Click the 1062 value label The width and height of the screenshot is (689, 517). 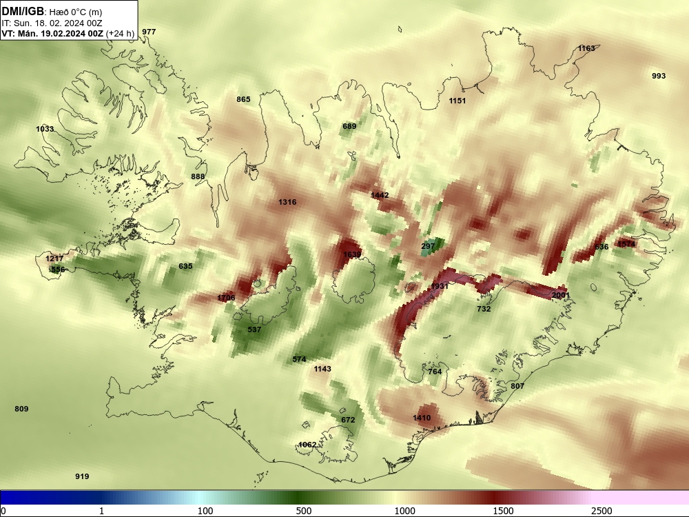coord(307,445)
